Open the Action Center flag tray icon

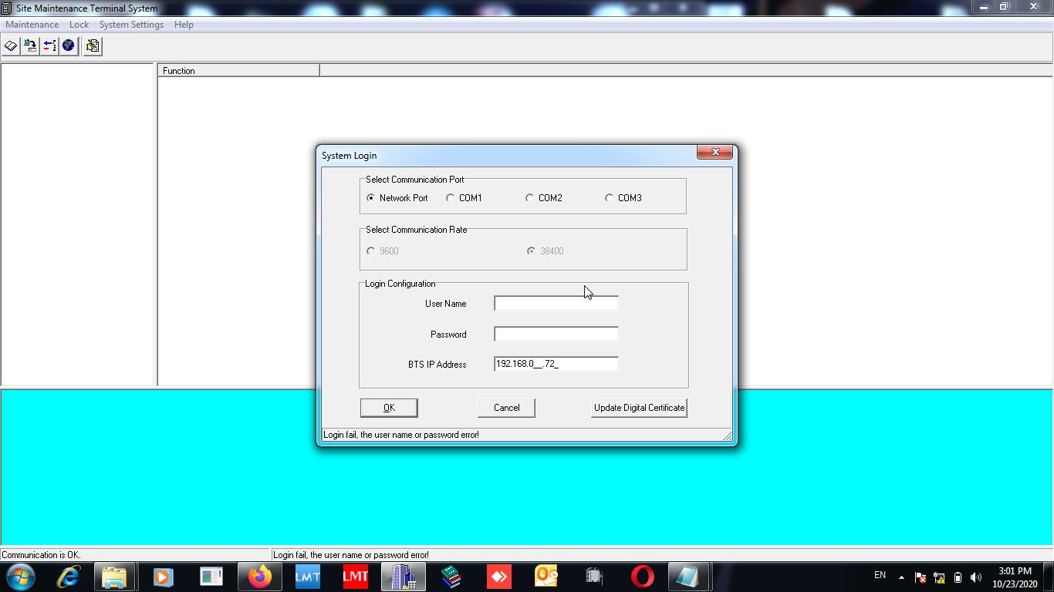click(x=921, y=577)
